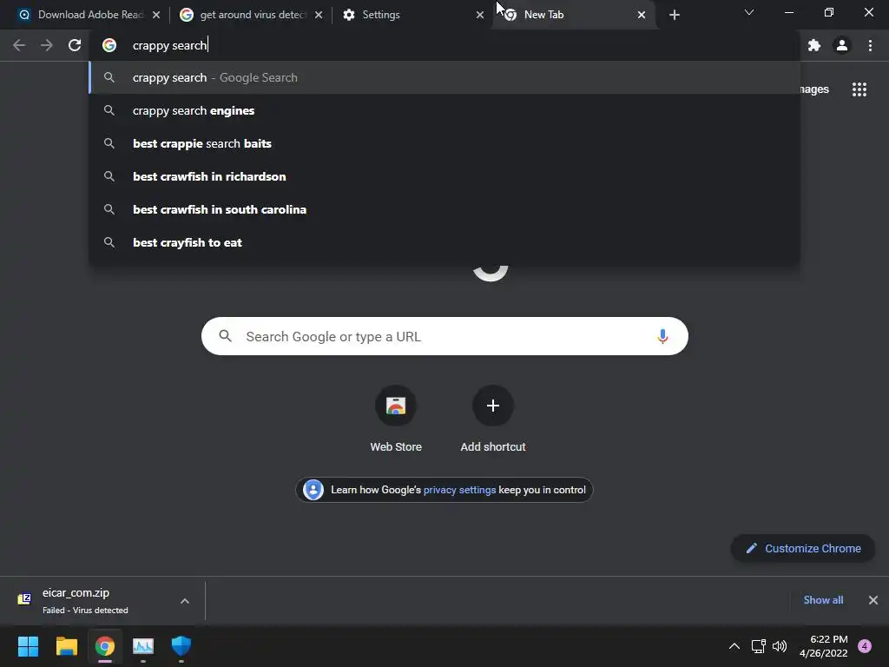Click 'Failed - Virus detected' status text
Screen dimensions: 889x667
pyautogui.click(x=85, y=611)
